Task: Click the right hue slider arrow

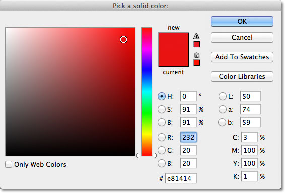Action: coord(155,155)
